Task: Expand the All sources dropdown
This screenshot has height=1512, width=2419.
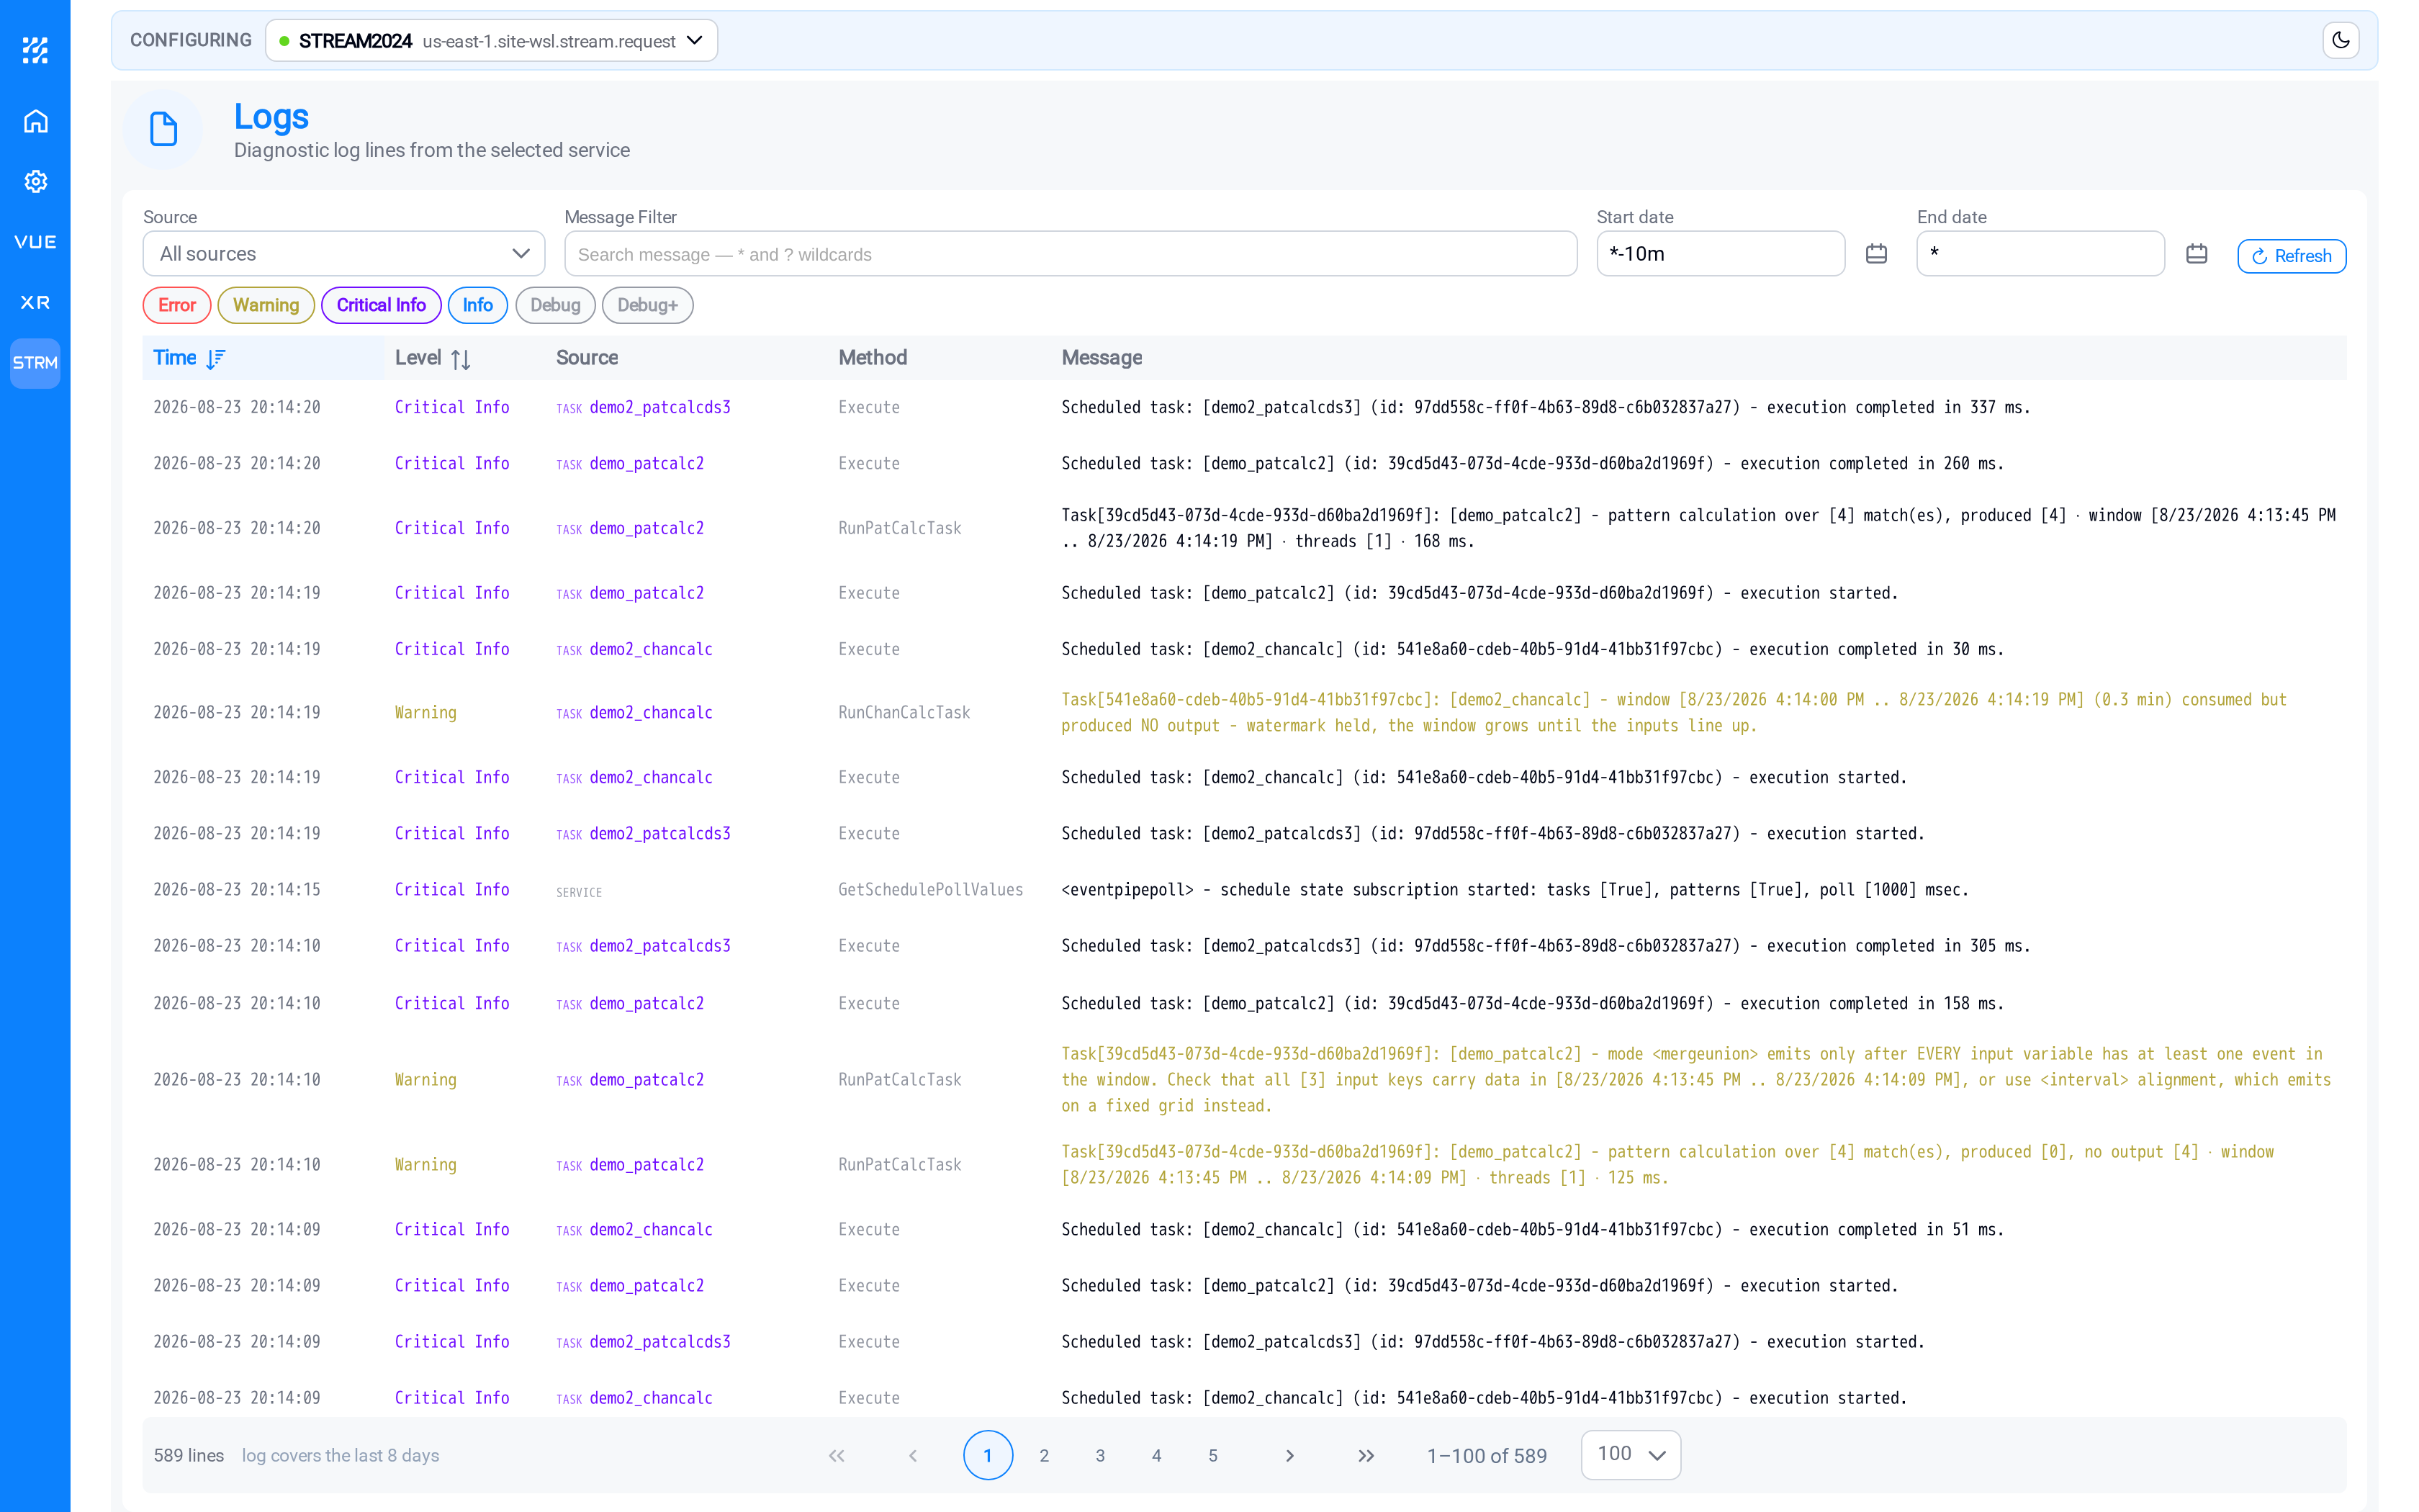Action: (344, 254)
